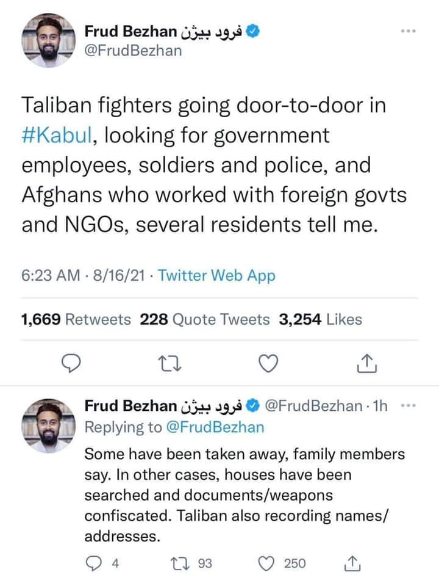Click the Twitter Web App source link
Viewport: 439px width, 586px height.
pyautogui.click(x=216, y=275)
